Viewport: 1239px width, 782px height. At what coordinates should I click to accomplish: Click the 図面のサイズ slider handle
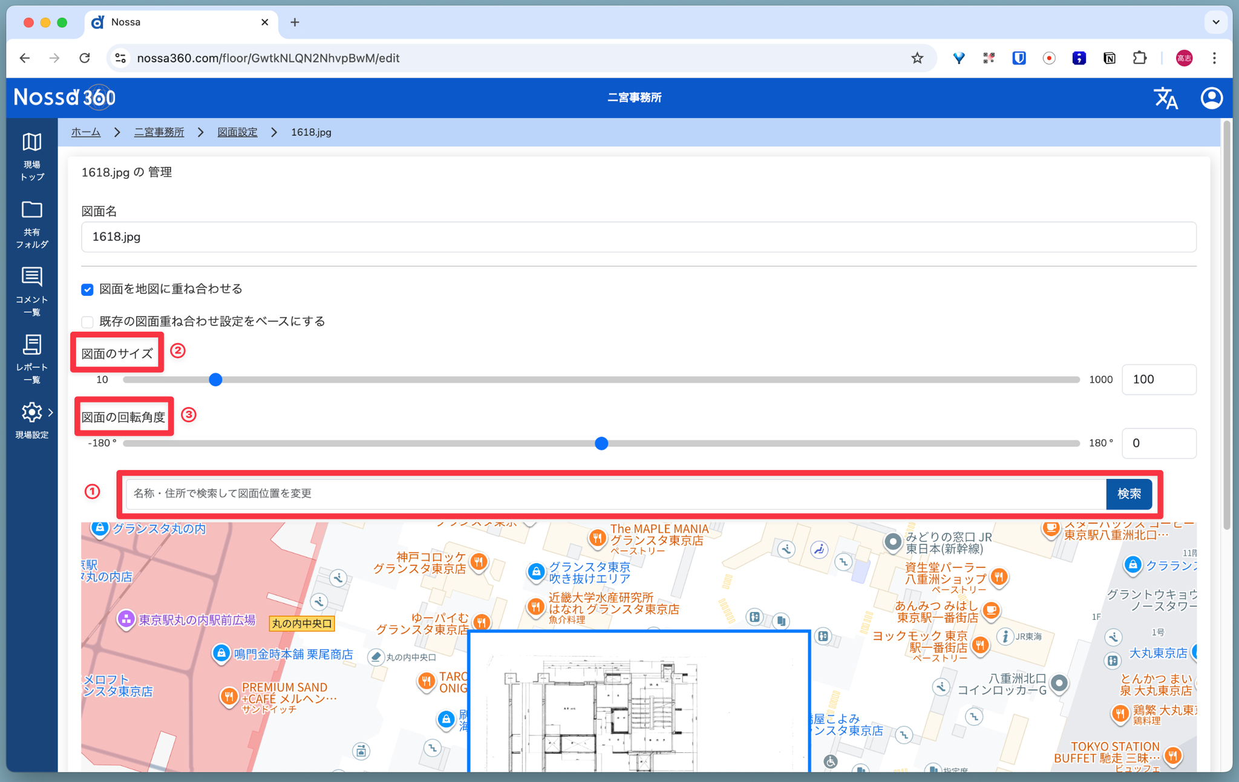[215, 380]
